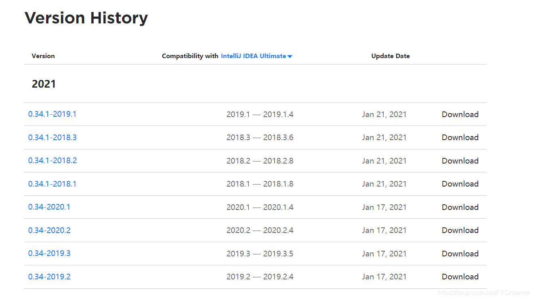This screenshot has height=300, width=534.
Task: Click Jan 21, 2021 date for 0.34.1-2018.3
Action: coord(384,137)
